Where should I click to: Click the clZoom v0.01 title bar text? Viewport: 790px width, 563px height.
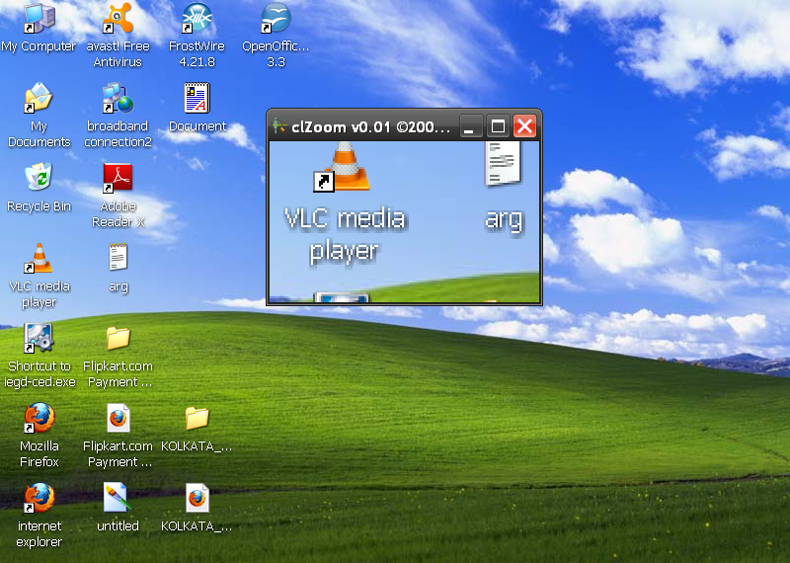(x=371, y=127)
